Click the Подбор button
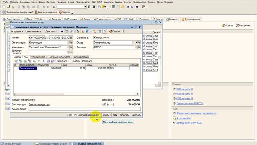The height and width of the screenshot is (145, 257). point(75,61)
